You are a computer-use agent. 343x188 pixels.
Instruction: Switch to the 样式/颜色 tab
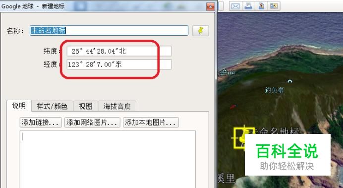click(x=52, y=106)
